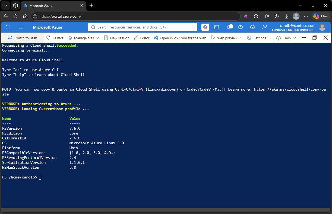The width and height of the screenshot is (332, 214).
Task: Toggle the Cloud Shell header icon
Action: point(217,27)
